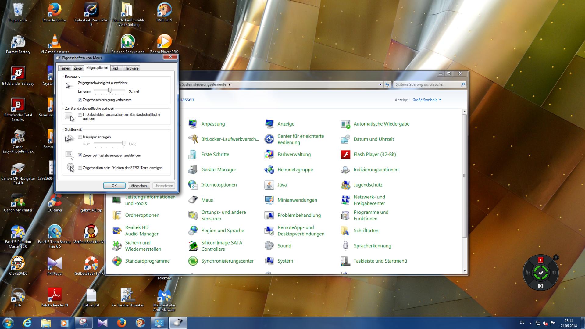This screenshot has width=585, height=329.
Task: Launch Firefox from the taskbar
Action: [121, 323]
